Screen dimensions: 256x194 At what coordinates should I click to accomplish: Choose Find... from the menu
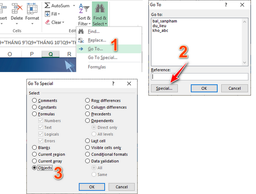109,31
